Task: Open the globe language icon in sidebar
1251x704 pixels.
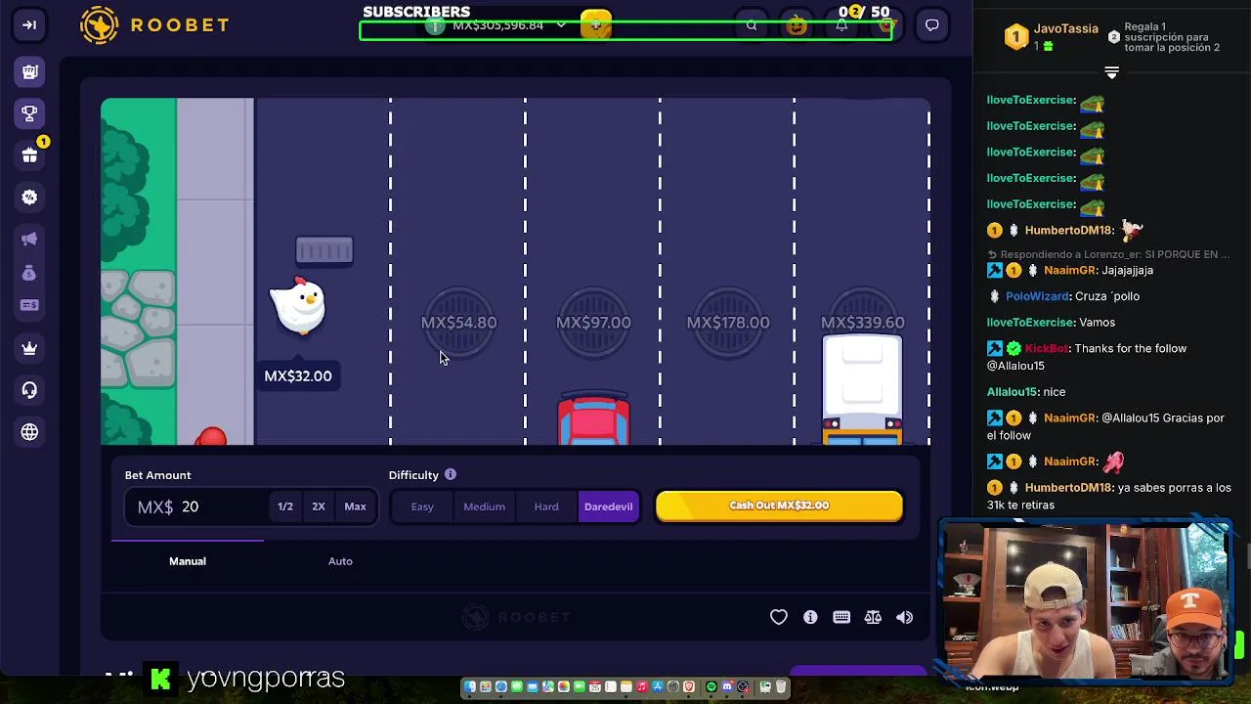Action: tap(29, 432)
